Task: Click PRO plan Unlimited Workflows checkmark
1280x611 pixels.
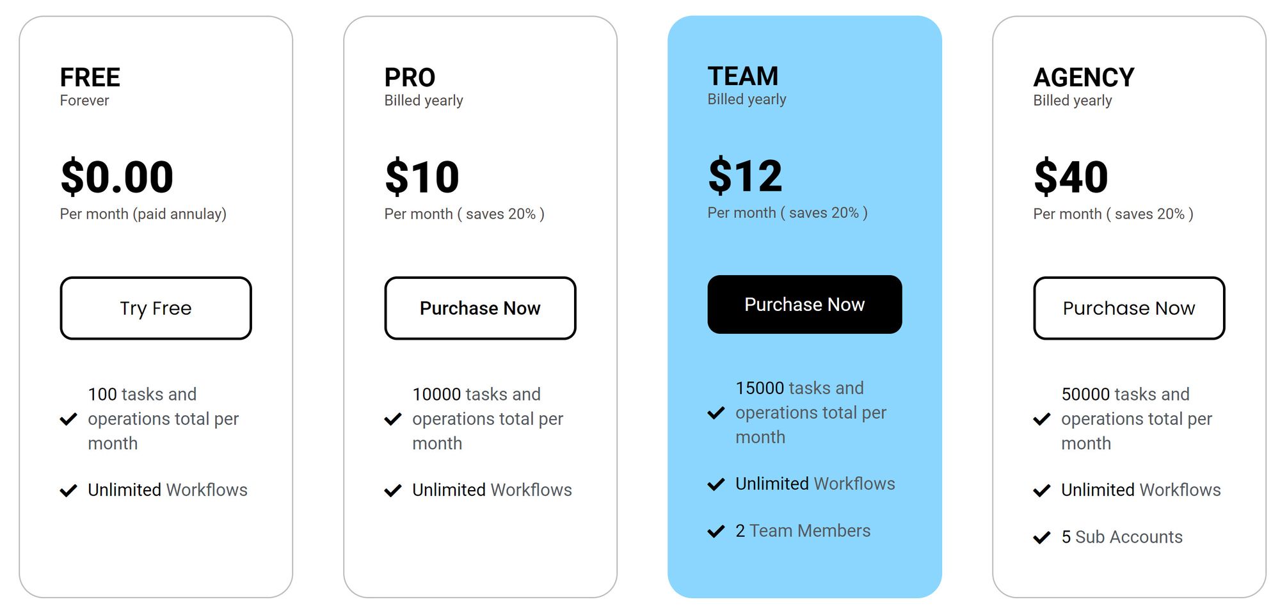Action: click(x=393, y=491)
